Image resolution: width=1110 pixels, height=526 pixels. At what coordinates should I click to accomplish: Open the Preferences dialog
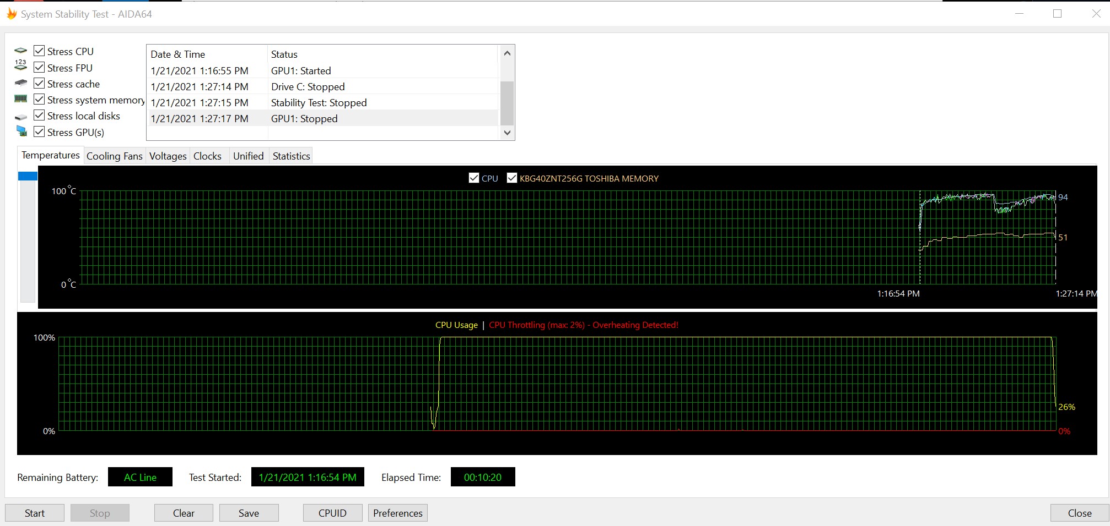[x=397, y=513]
